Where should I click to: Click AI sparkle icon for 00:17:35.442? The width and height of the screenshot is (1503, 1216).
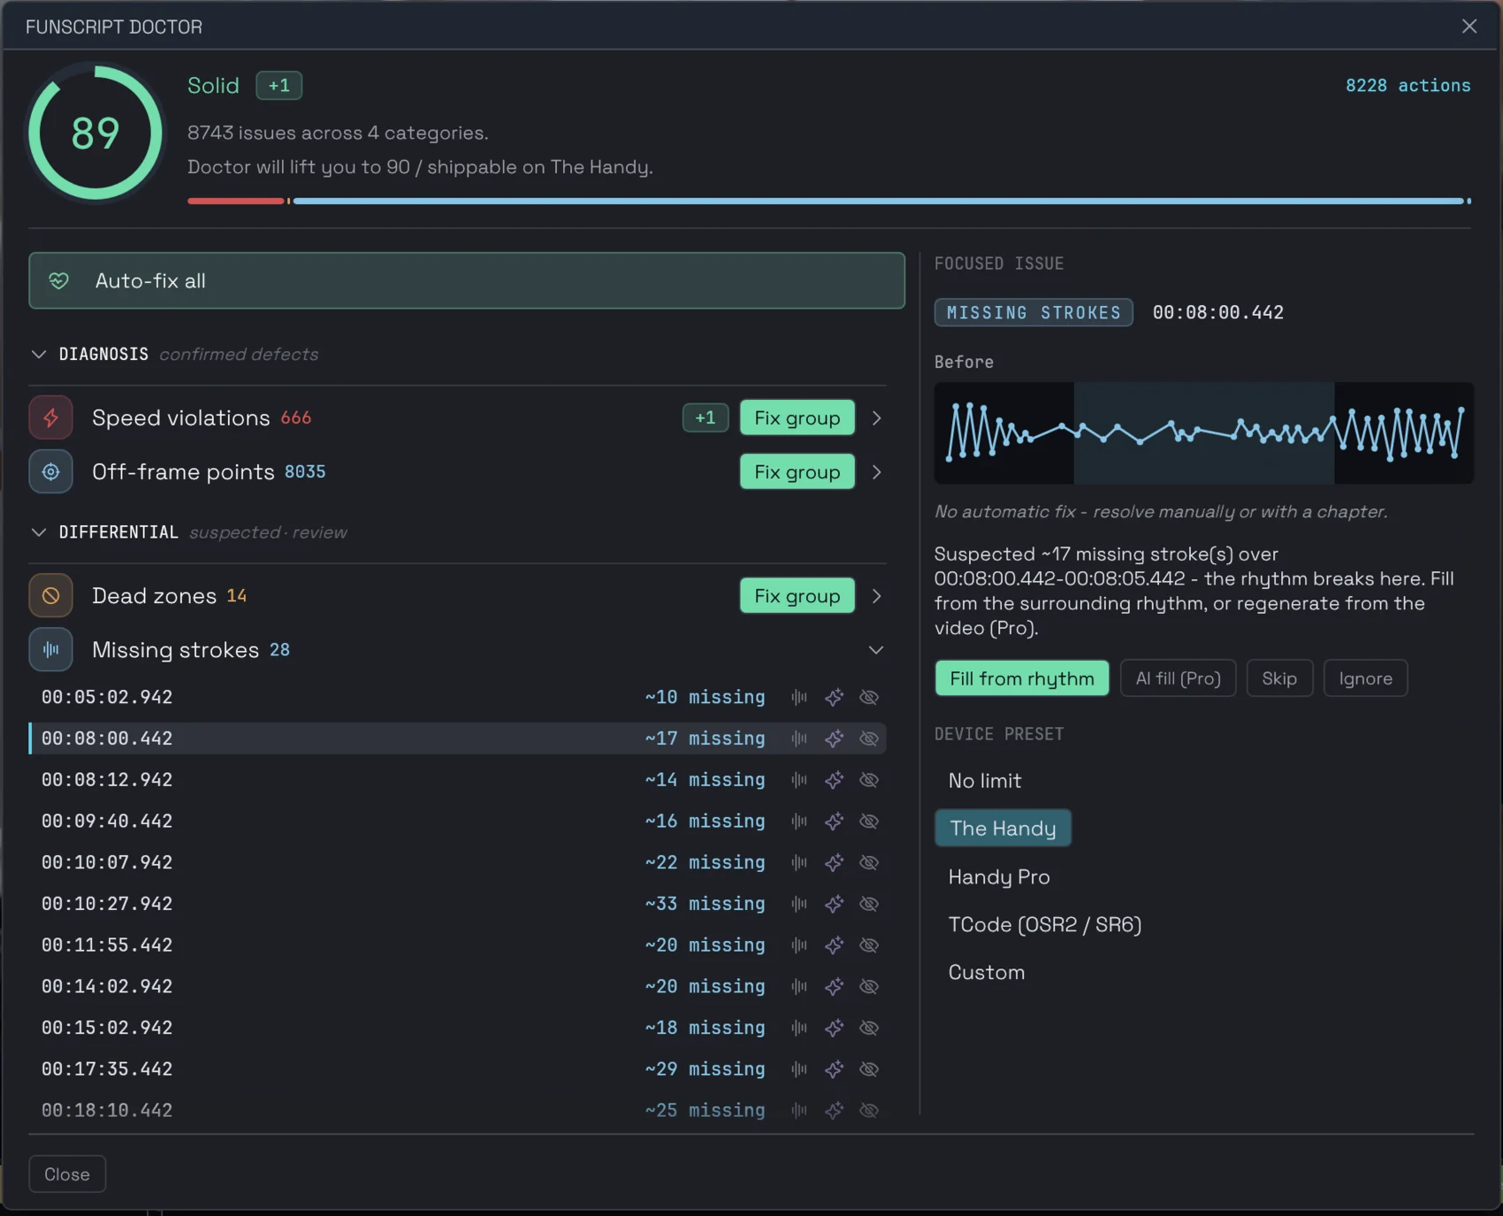pyautogui.click(x=834, y=1069)
